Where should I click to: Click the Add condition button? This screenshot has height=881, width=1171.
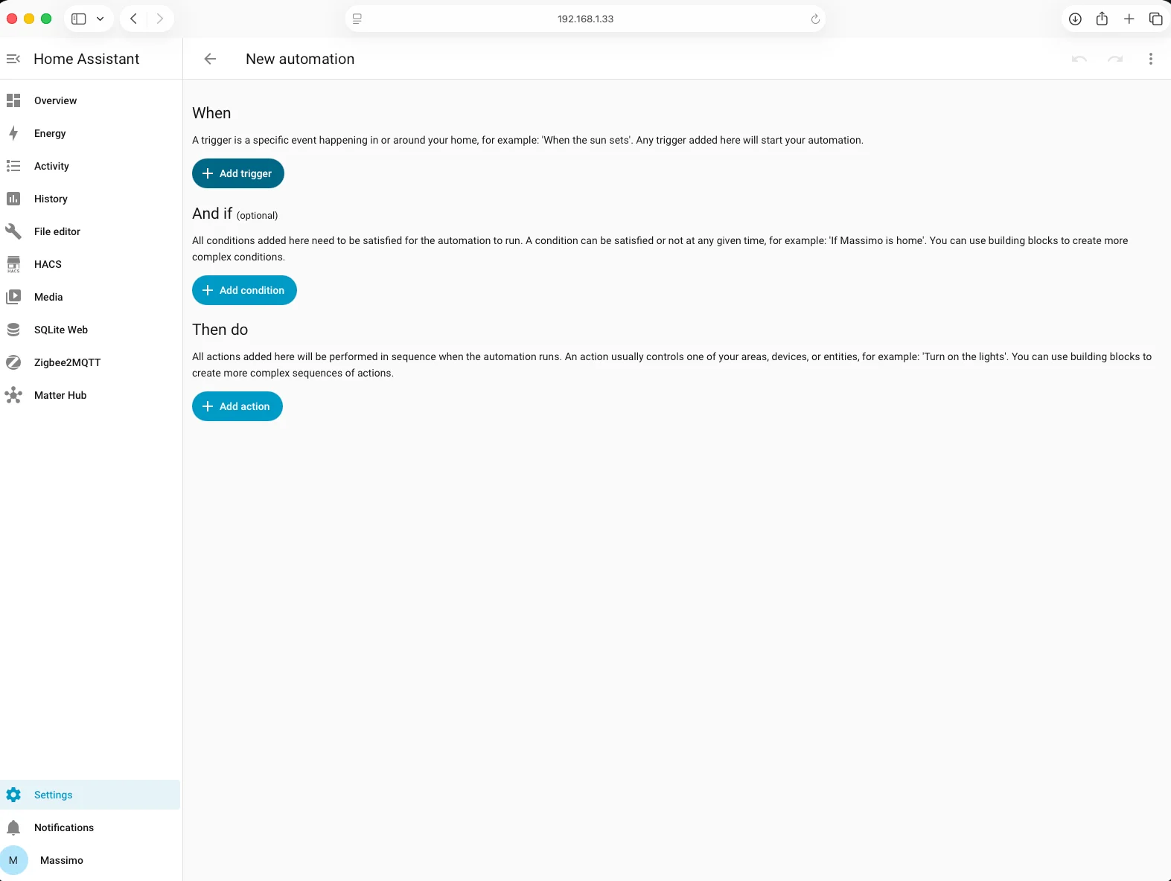click(x=244, y=290)
